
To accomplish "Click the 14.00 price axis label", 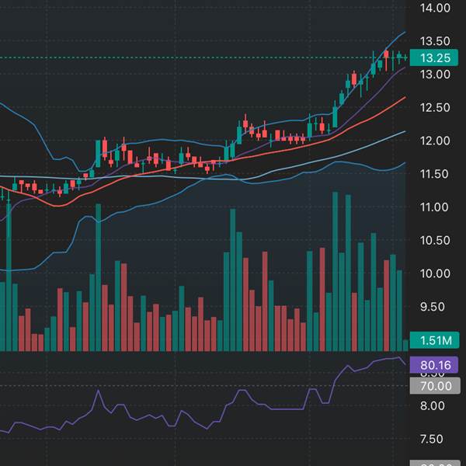I will point(435,8).
